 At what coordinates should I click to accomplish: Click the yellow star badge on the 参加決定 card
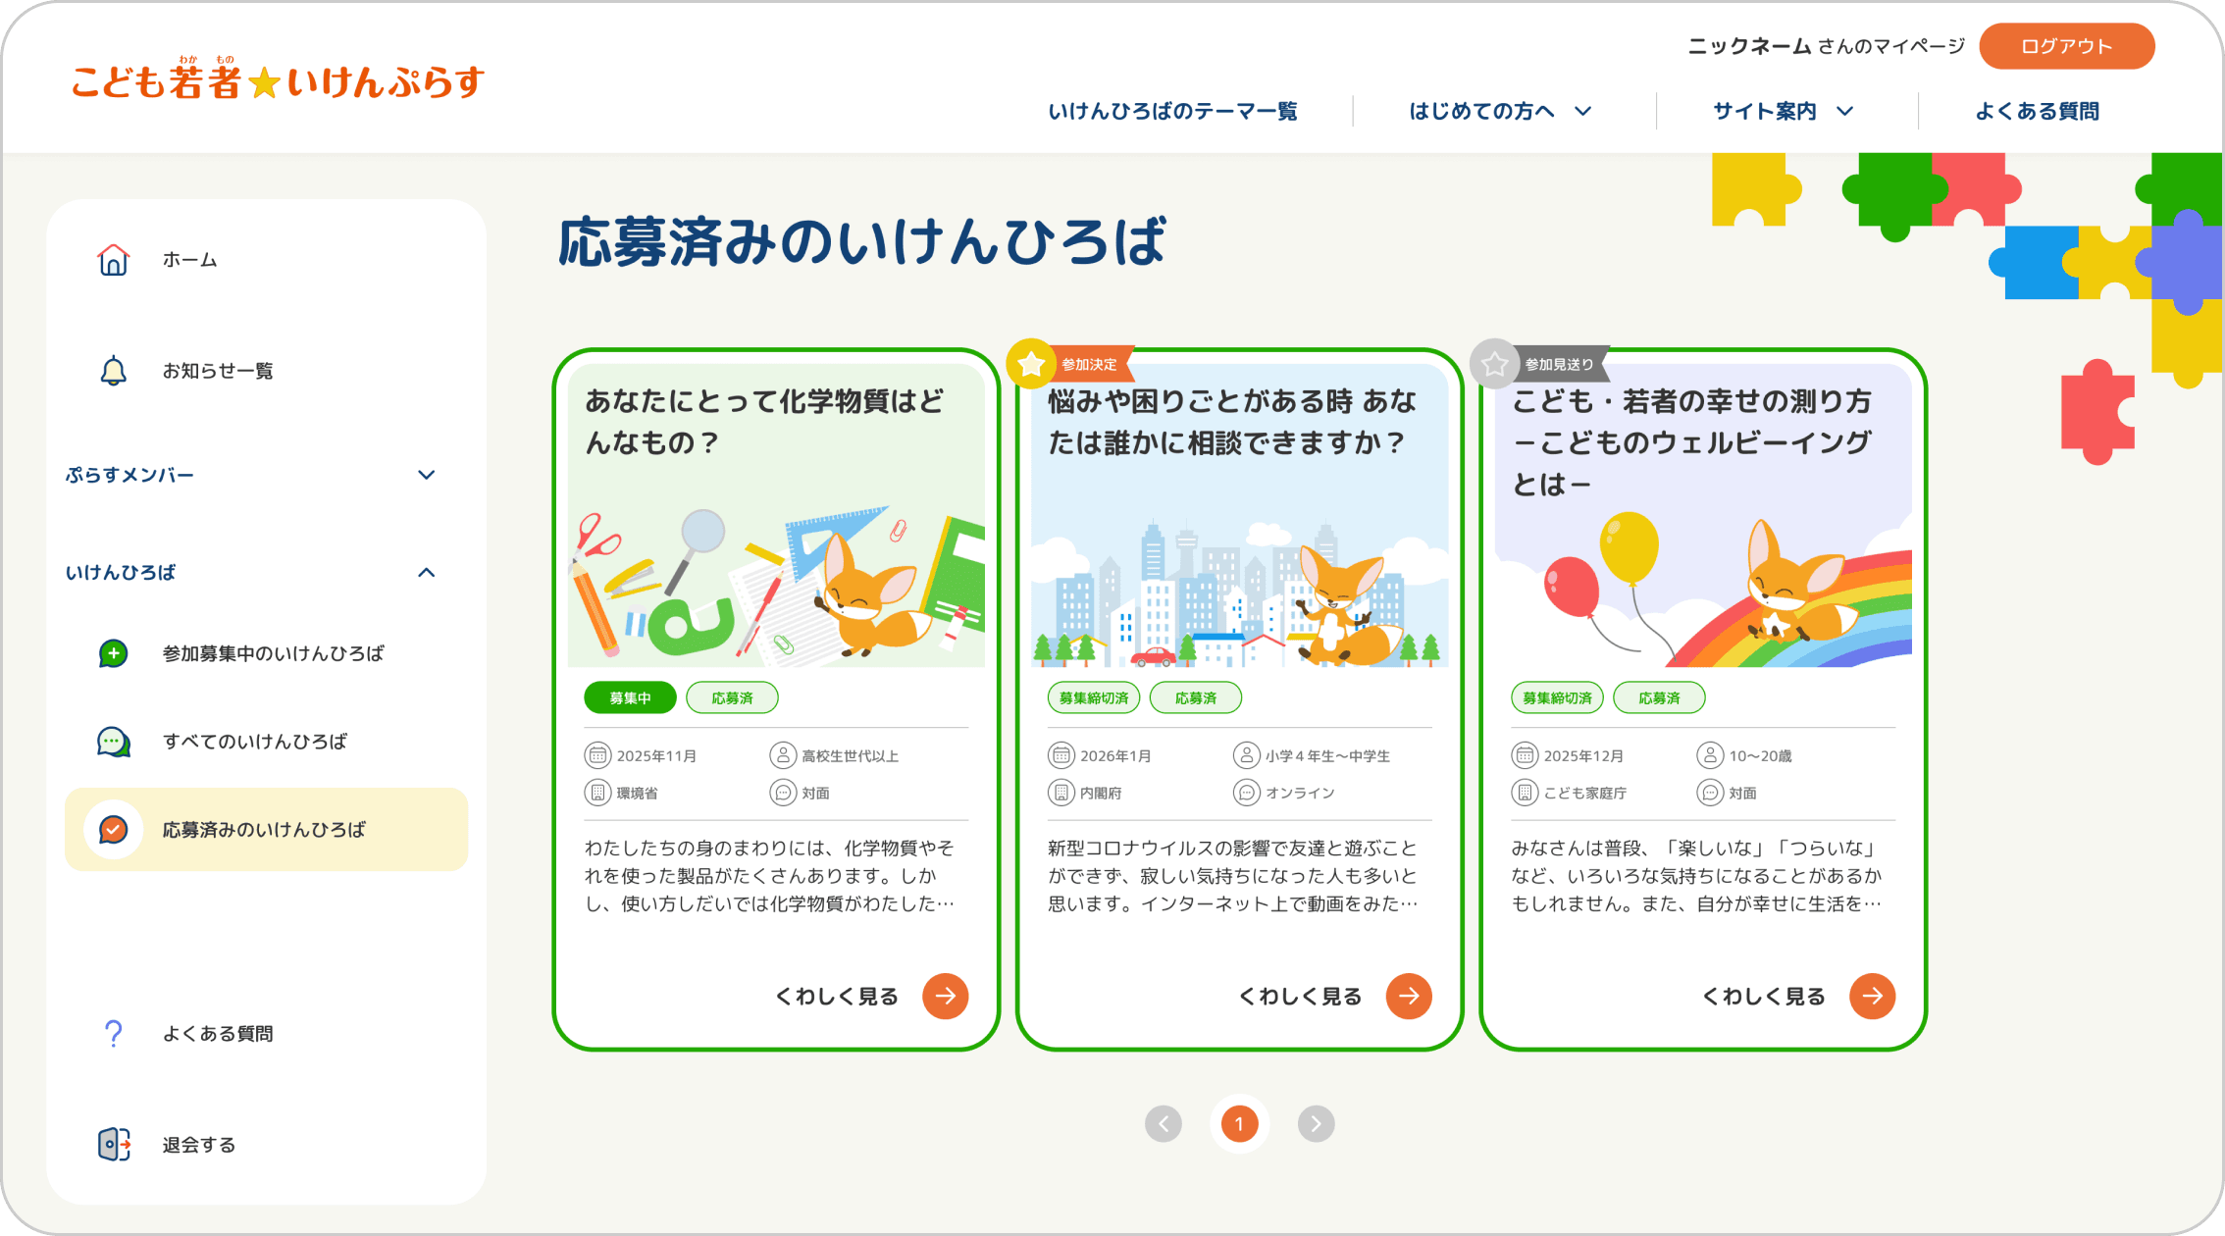pos(1030,363)
